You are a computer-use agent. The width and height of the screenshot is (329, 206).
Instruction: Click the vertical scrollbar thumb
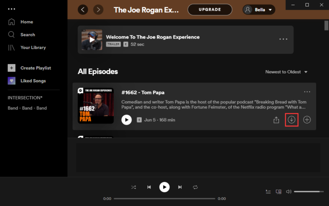tap(326, 26)
